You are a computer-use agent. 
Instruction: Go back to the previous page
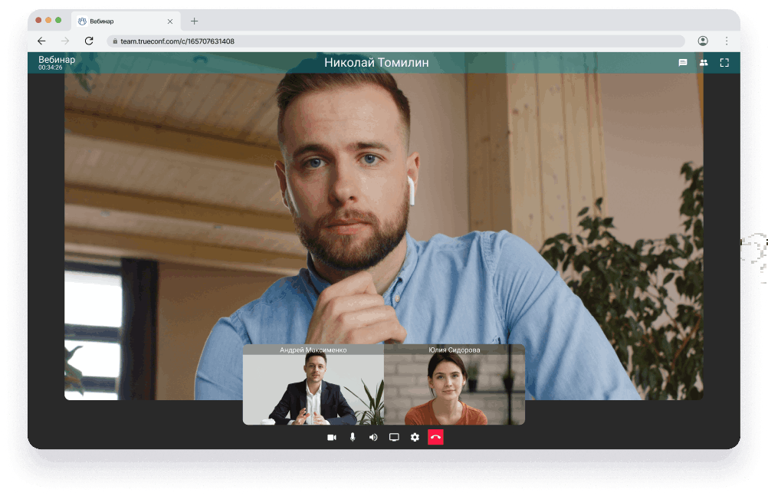click(41, 41)
